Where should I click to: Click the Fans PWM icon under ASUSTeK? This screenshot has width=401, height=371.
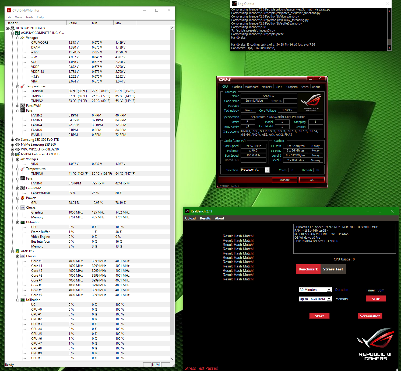click(x=23, y=106)
